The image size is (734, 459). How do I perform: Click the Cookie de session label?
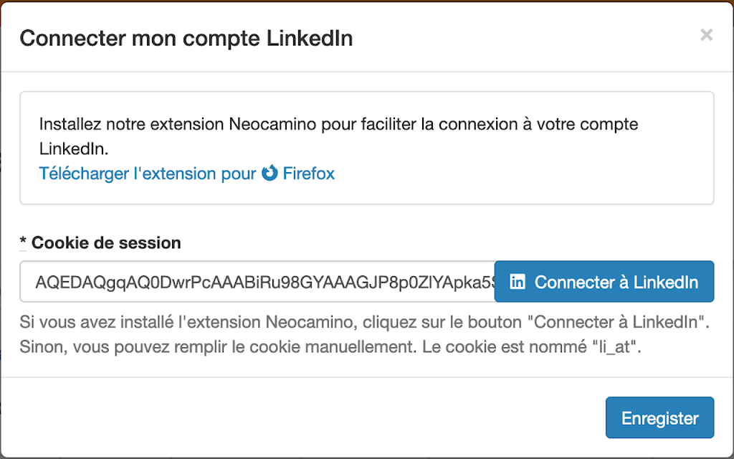coord(106,243)
